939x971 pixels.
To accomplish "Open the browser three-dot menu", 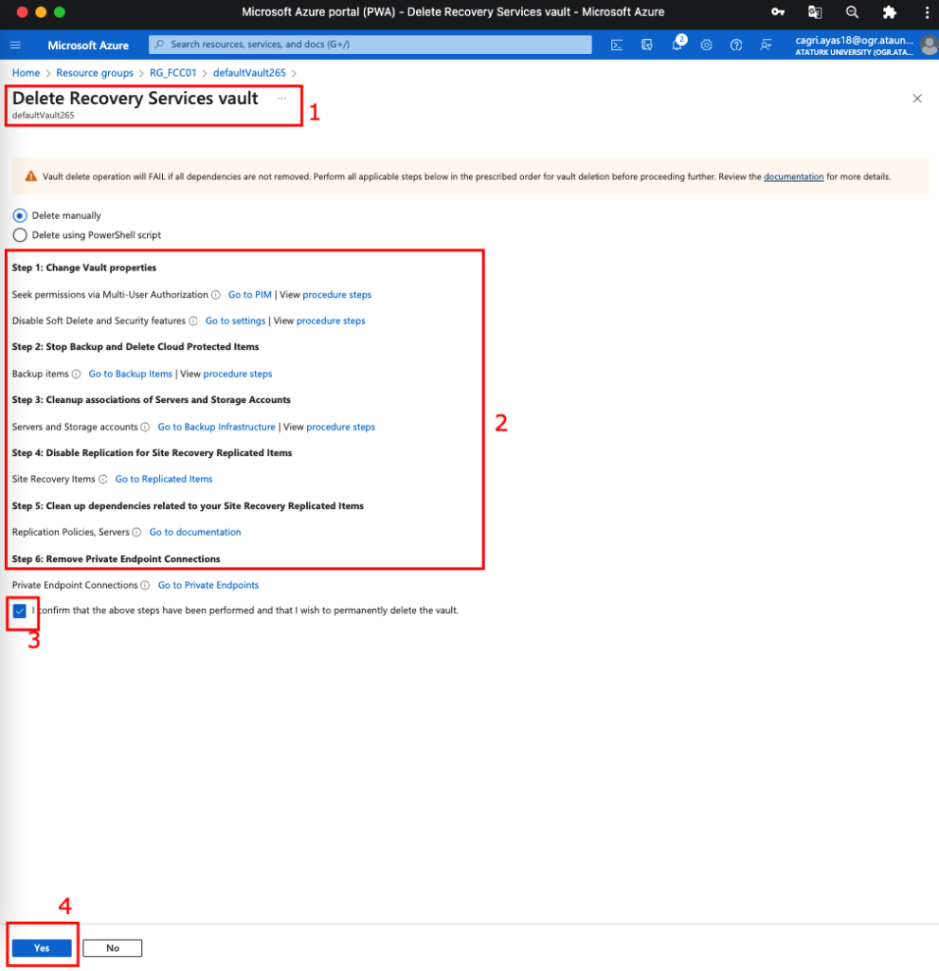I will (926, 12).
